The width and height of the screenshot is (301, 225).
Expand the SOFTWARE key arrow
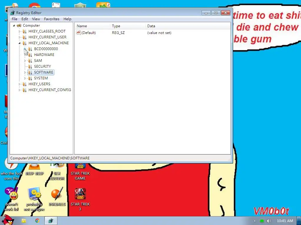pyautogui.click(x=25, y=72)
